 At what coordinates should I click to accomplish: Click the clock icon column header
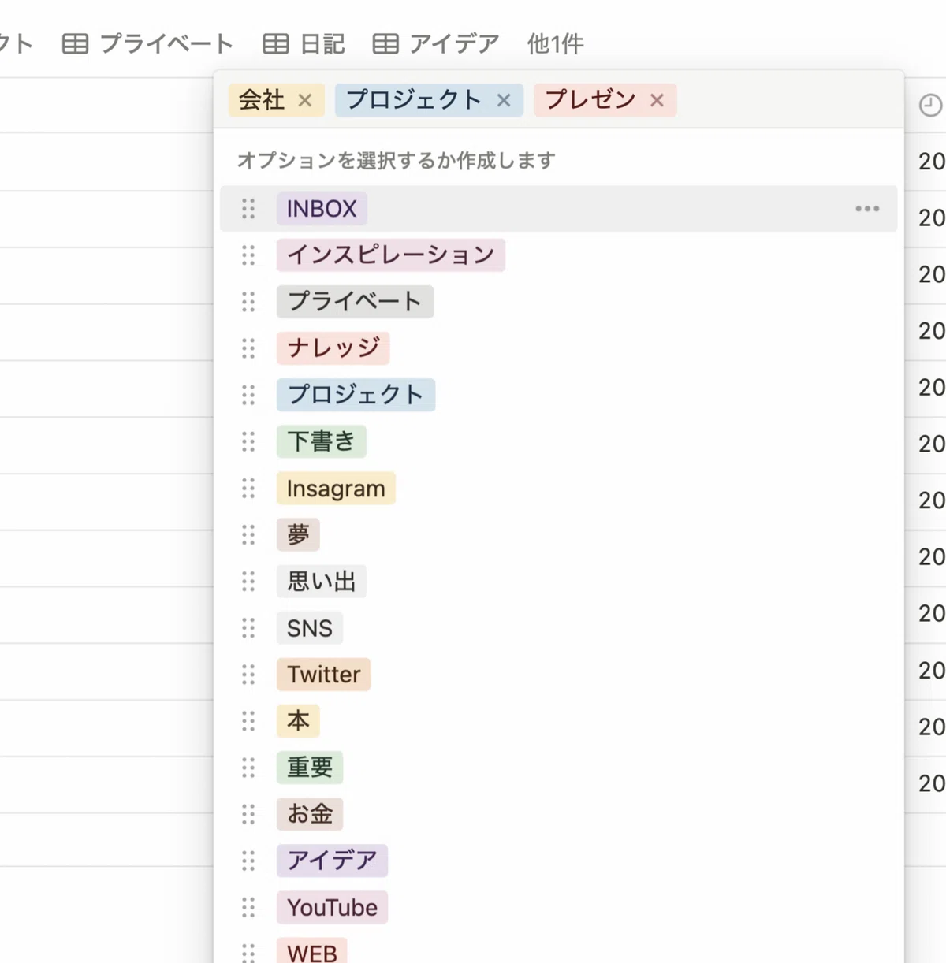coord(930,105)
